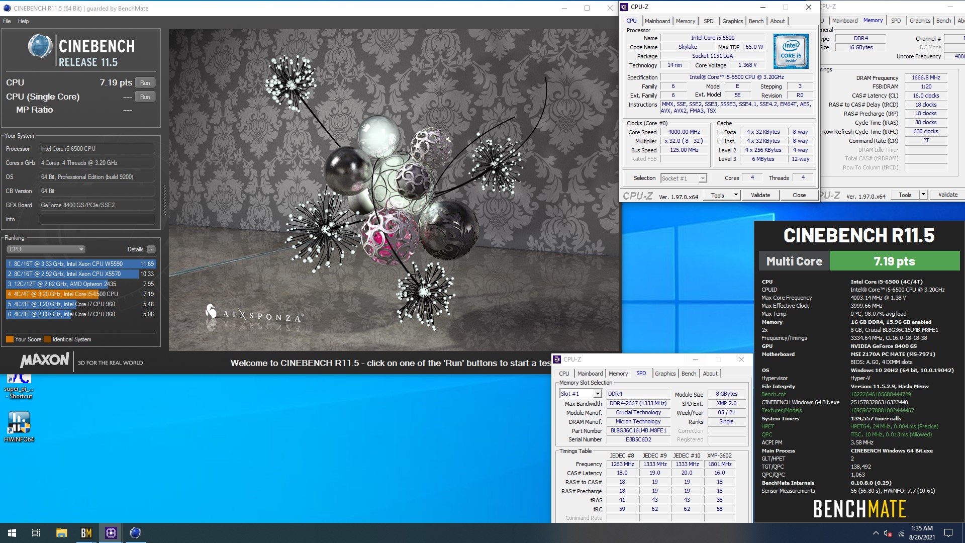This screenshot has width=965, height=543.
Task: Select ranking row Intel Xeon CPU X5570
Action: click(x=81, y=274)
